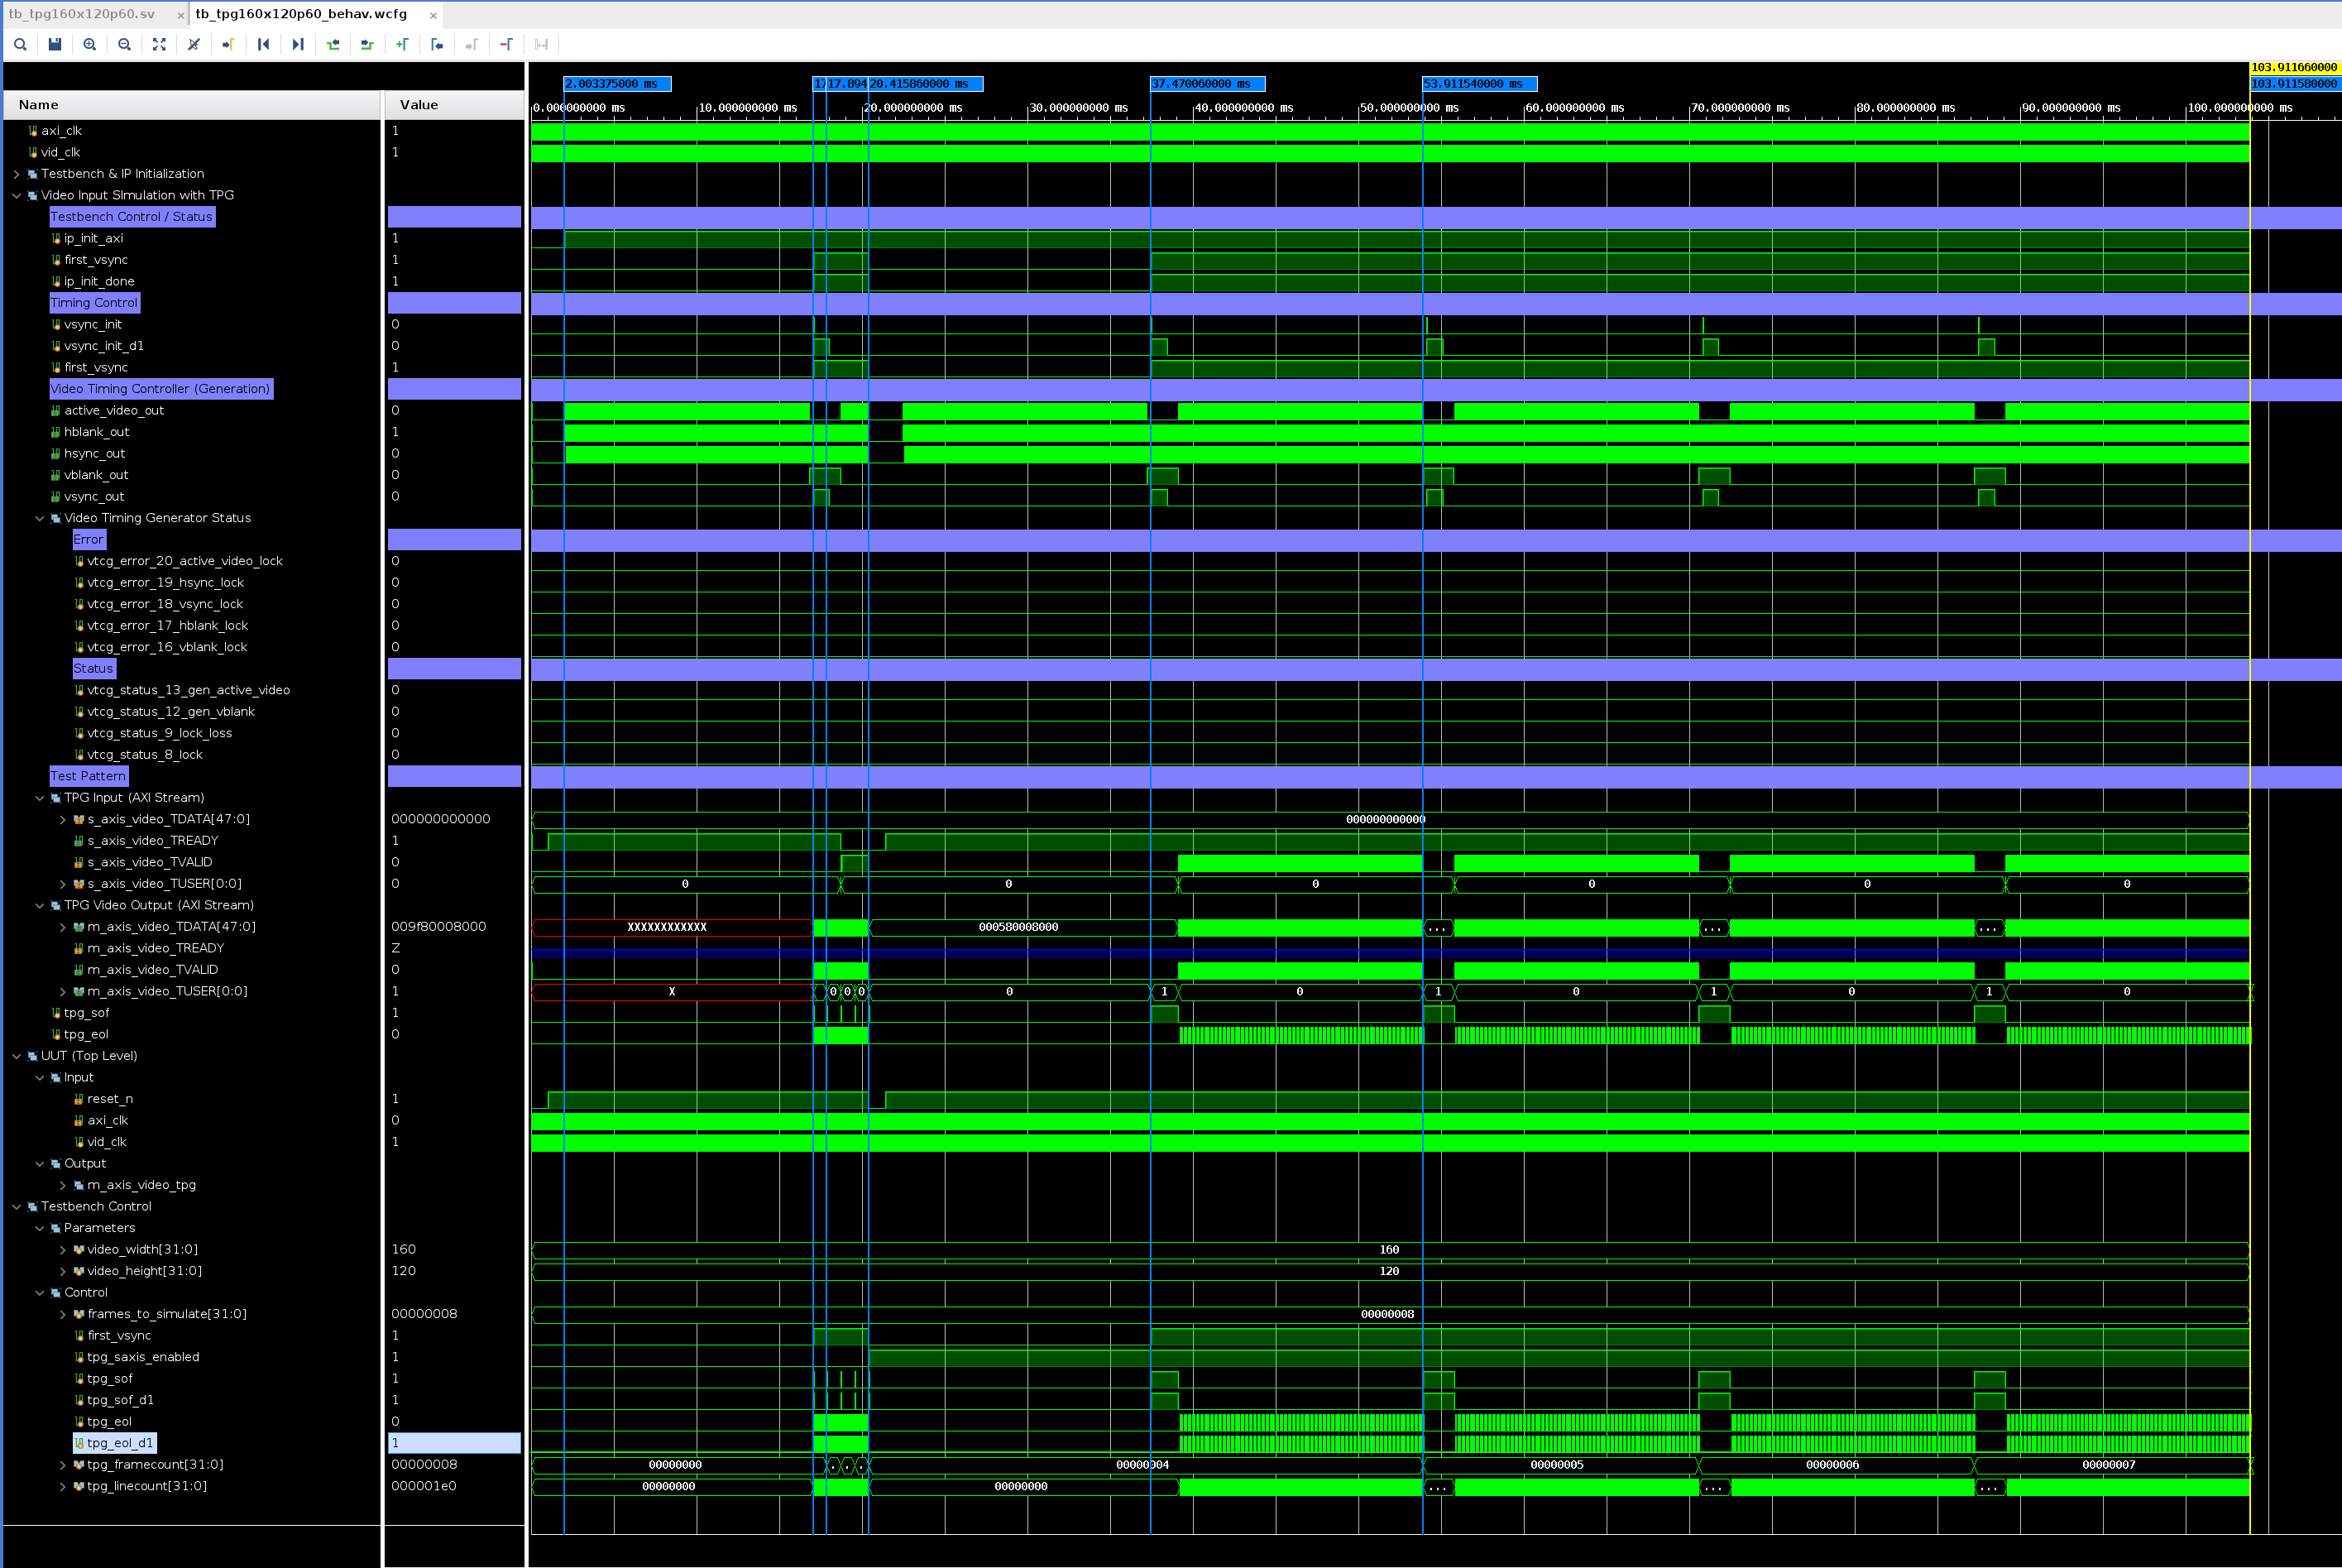Zoom out of the waveform
The width and height of the screenshot is (2342, 1568).
(x=124, y=44)
